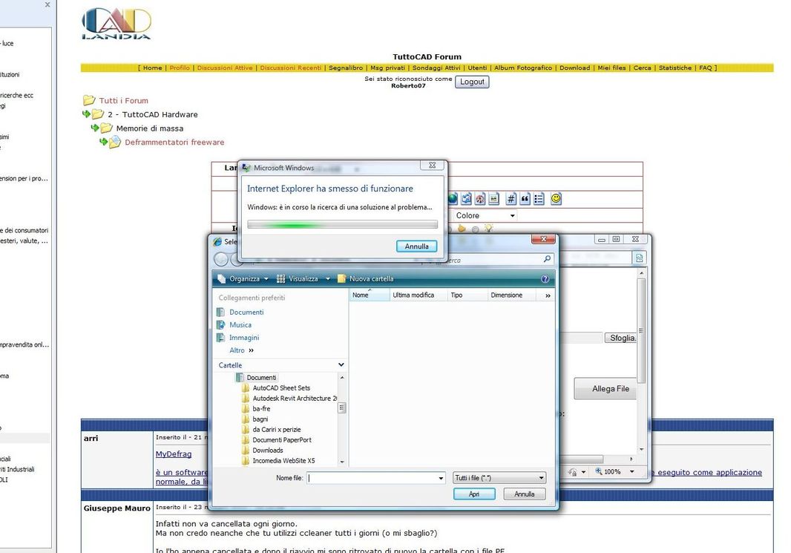Open the Discussioni Attive forum menu item
791x553 pixels.
coord(225,68)
